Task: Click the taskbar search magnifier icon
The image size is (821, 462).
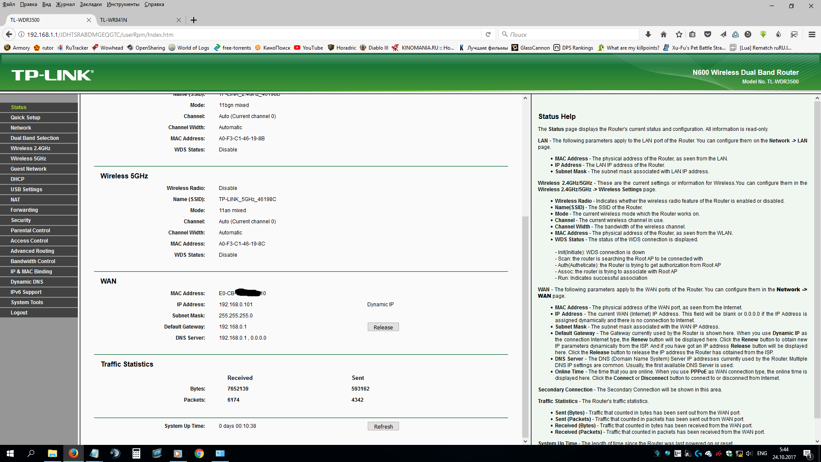Action: pyautogui.click(x=31, y=453)
